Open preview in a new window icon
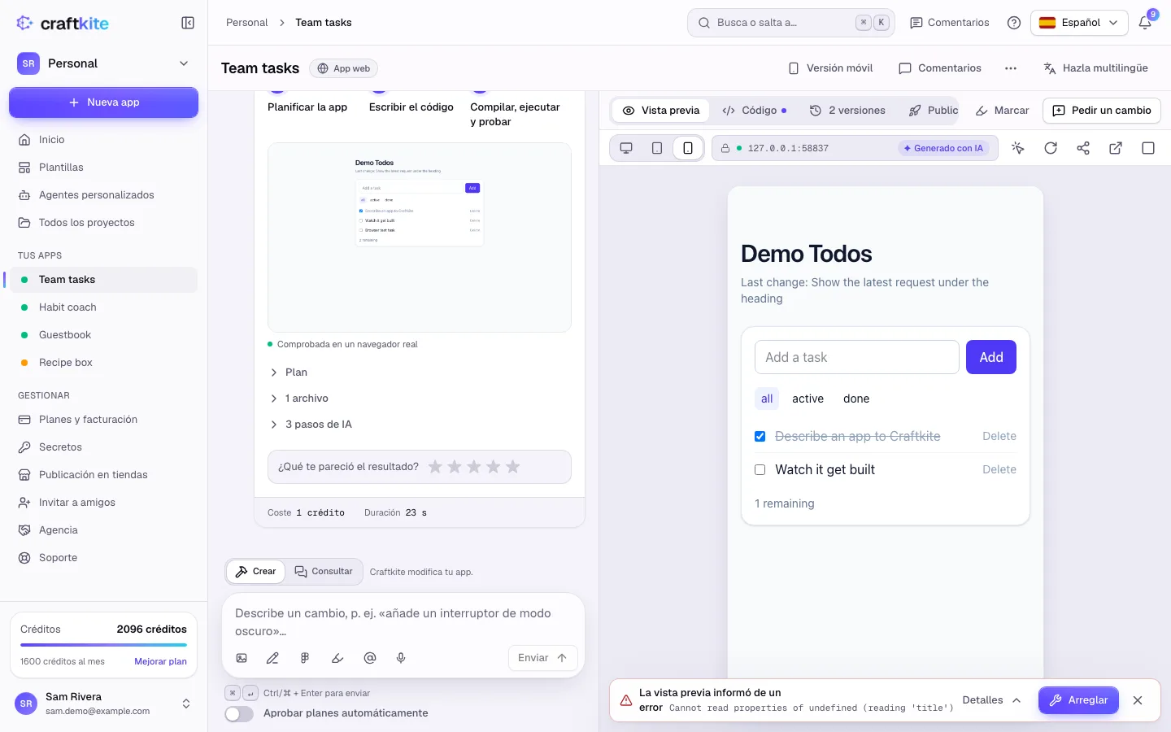1171x732 pixels. 1116,148
